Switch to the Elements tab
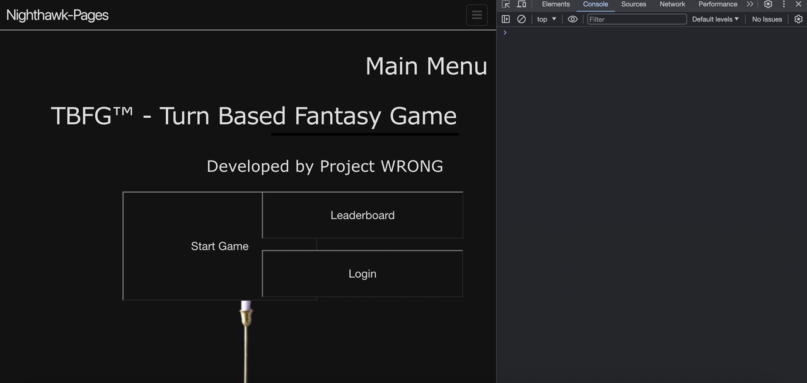 555,4
